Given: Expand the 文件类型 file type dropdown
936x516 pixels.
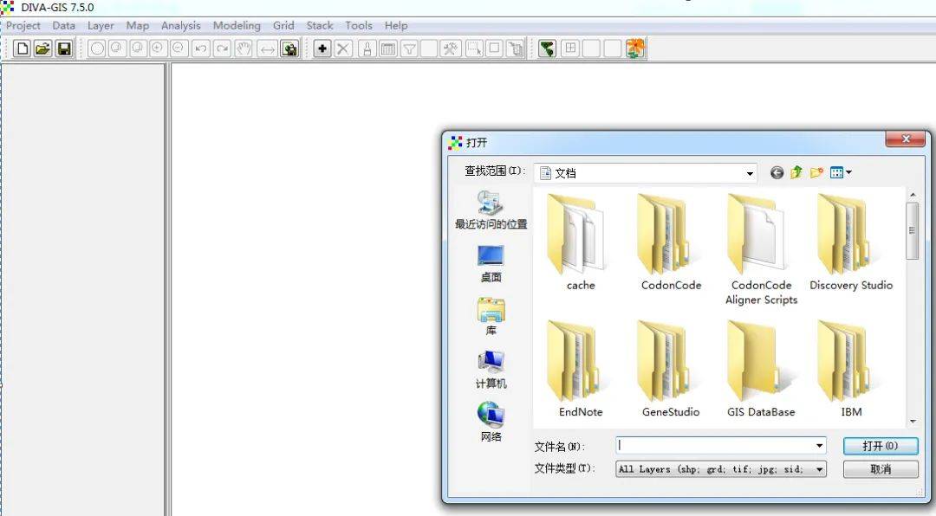Looking at the screenshot, I should [x=820, y=469].
